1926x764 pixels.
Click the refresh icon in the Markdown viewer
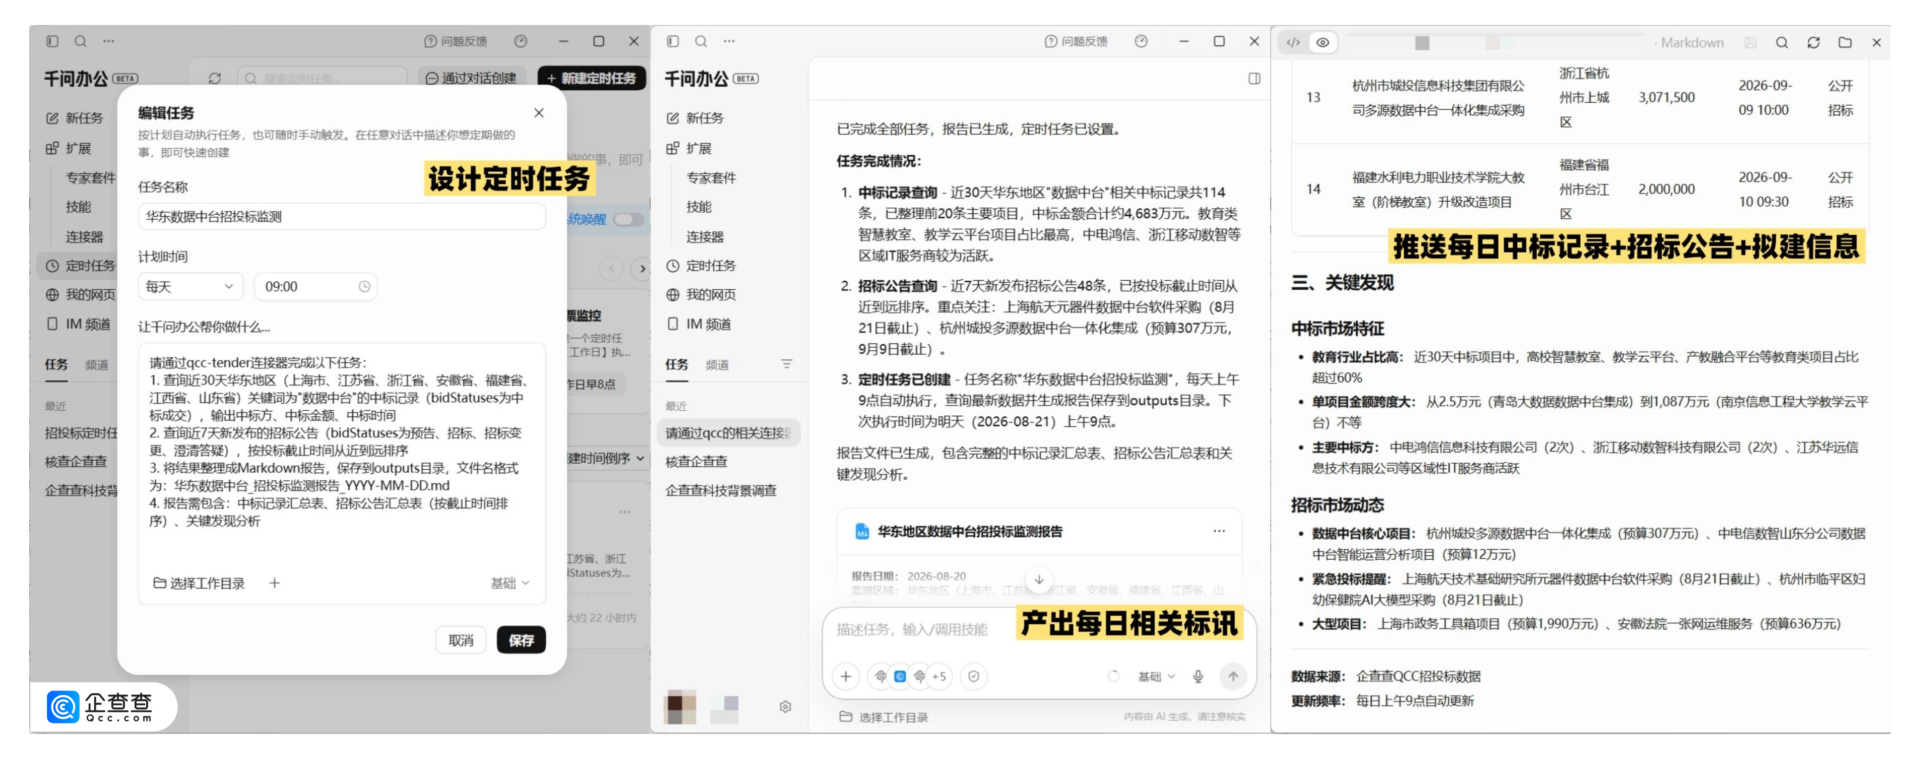click(1813, 43)
